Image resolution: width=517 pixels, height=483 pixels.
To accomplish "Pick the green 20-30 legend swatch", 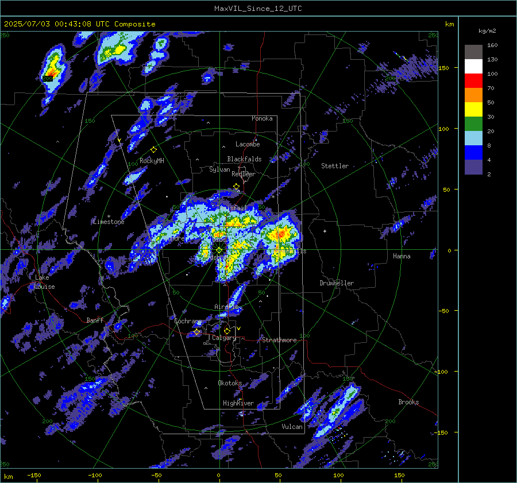I will click(x=473, y=124).
